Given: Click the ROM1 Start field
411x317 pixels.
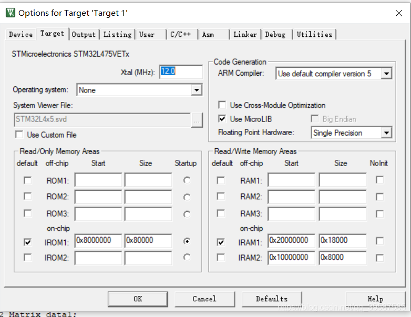Looking at the screenshot, I should (98, 180).
